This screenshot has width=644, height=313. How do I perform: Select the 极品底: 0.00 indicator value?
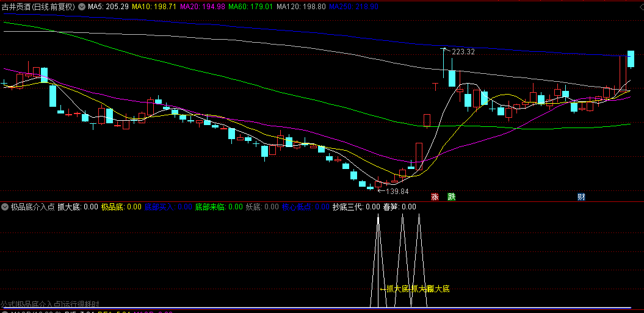pyautogui.click(x=121, y=207)
